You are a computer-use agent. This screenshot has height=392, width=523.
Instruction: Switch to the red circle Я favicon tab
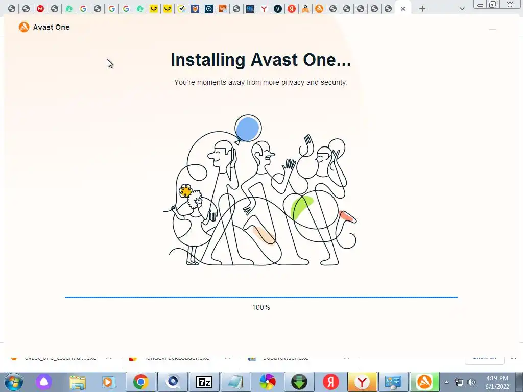[292, 9]
